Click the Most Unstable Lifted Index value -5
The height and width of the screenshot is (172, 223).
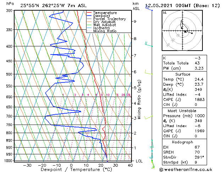click(197, 126)
